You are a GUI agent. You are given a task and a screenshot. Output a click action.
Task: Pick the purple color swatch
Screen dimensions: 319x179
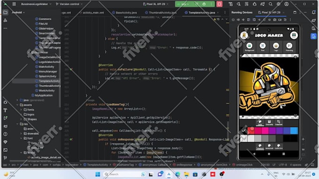point(273,130)
